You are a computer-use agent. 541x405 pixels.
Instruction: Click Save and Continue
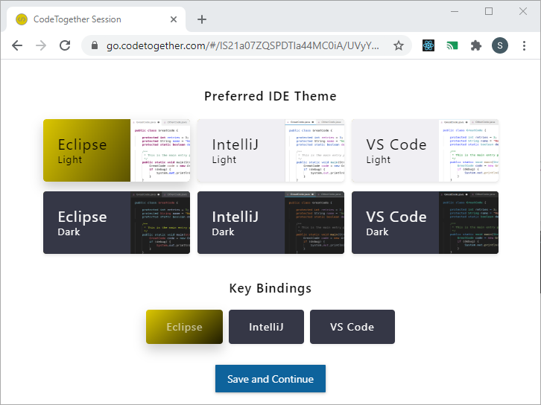270,378
